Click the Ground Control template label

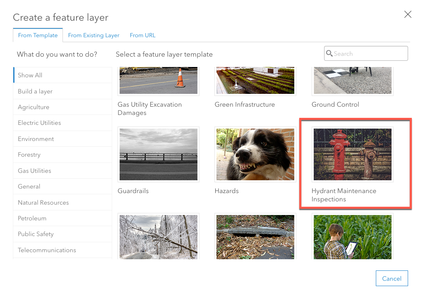coord(335,105)
